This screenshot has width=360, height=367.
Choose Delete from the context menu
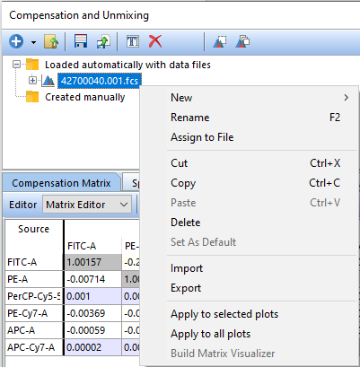coord(249,223)
